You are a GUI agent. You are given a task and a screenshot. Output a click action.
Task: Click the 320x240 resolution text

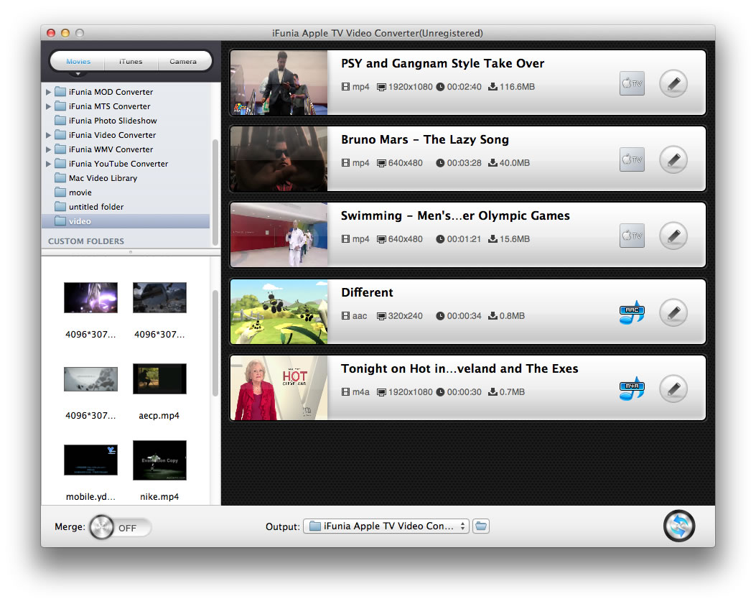pyautogui.click(x=406, y=316)
